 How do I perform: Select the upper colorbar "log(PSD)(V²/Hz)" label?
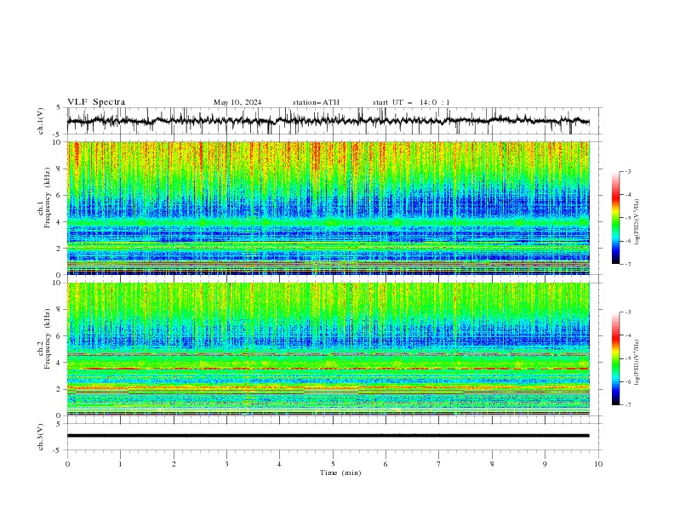coord(637,222)
